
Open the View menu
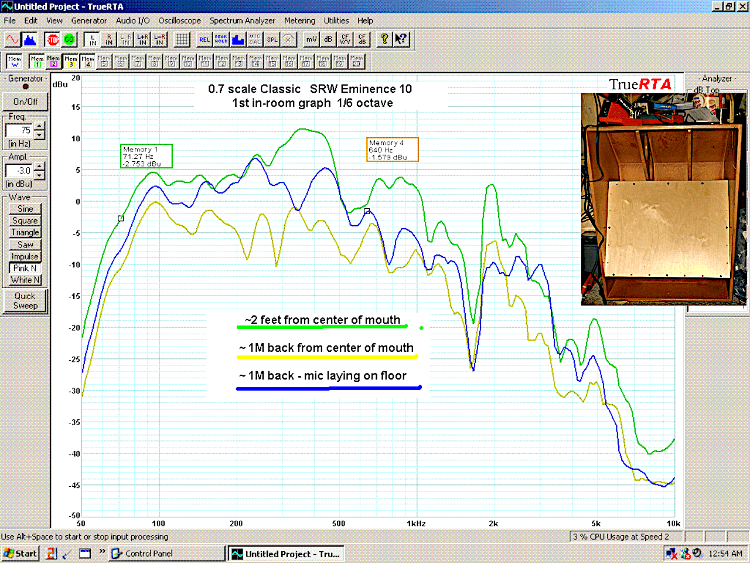[54, 21]
